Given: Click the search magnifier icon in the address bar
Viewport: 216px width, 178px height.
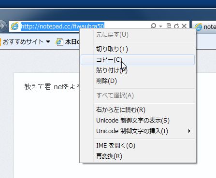Looking at the screenshot, I should [154, 26].
